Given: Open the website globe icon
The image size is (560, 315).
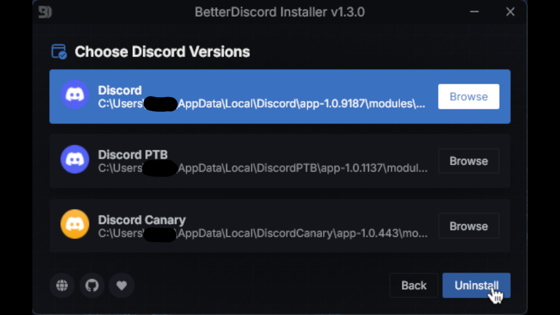Looking at the screenshot, I should 62,285.
